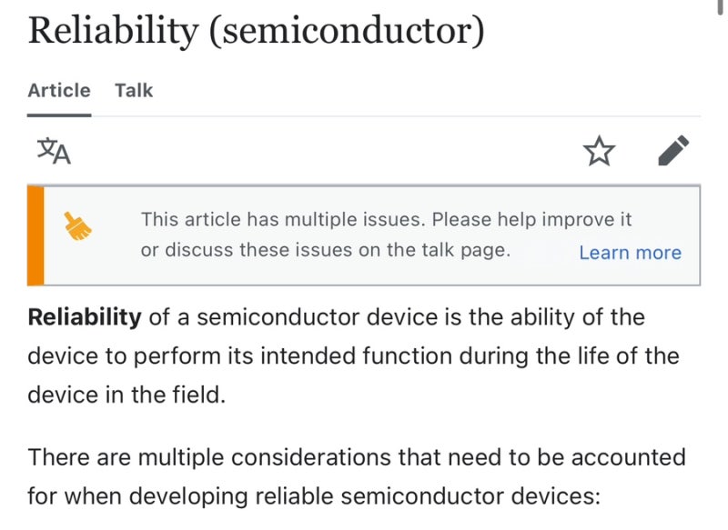Image resolution: width=728 pixels, height=530 pixels.
Task: Click "Please help improve it" in the notice
Action: coord(531,220)
